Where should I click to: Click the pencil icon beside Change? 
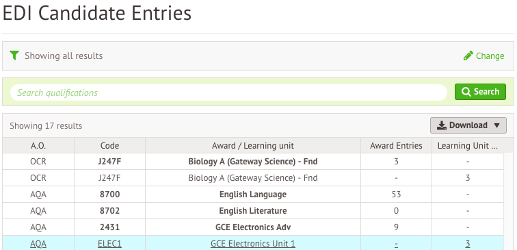click(x=468, y=55)
